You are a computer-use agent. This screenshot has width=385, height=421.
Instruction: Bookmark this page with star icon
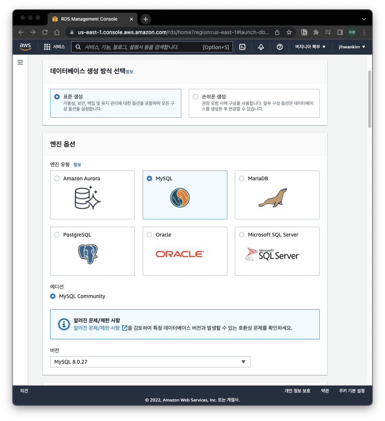click(289, 33)
